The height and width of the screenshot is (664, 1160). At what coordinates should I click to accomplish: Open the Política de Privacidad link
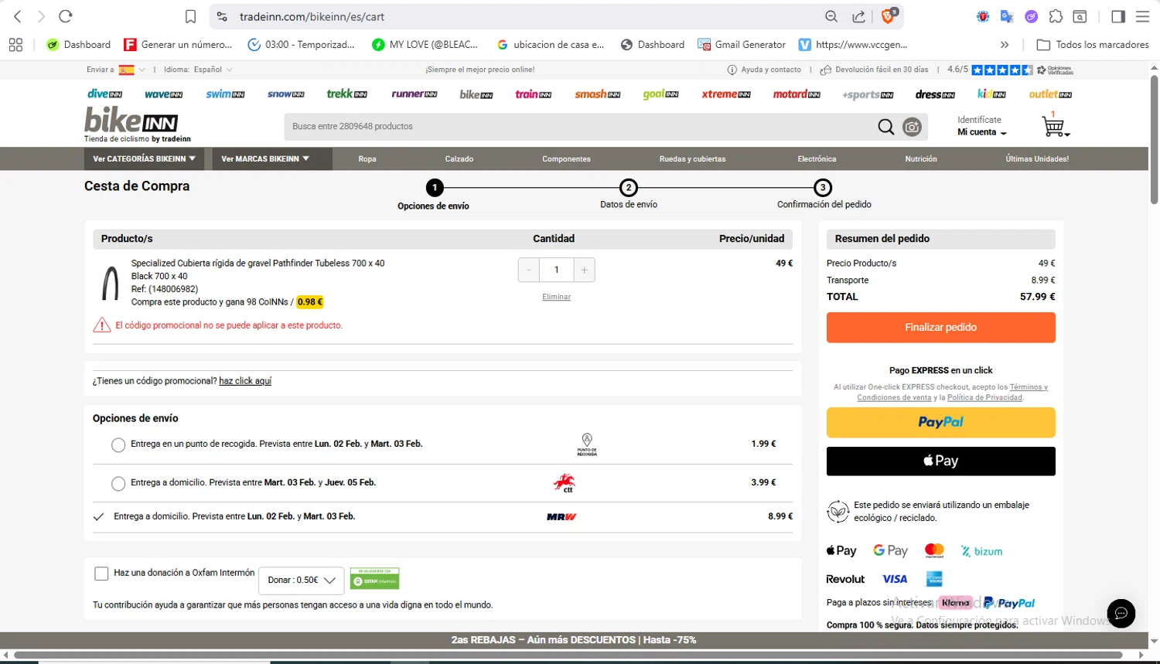984,397
